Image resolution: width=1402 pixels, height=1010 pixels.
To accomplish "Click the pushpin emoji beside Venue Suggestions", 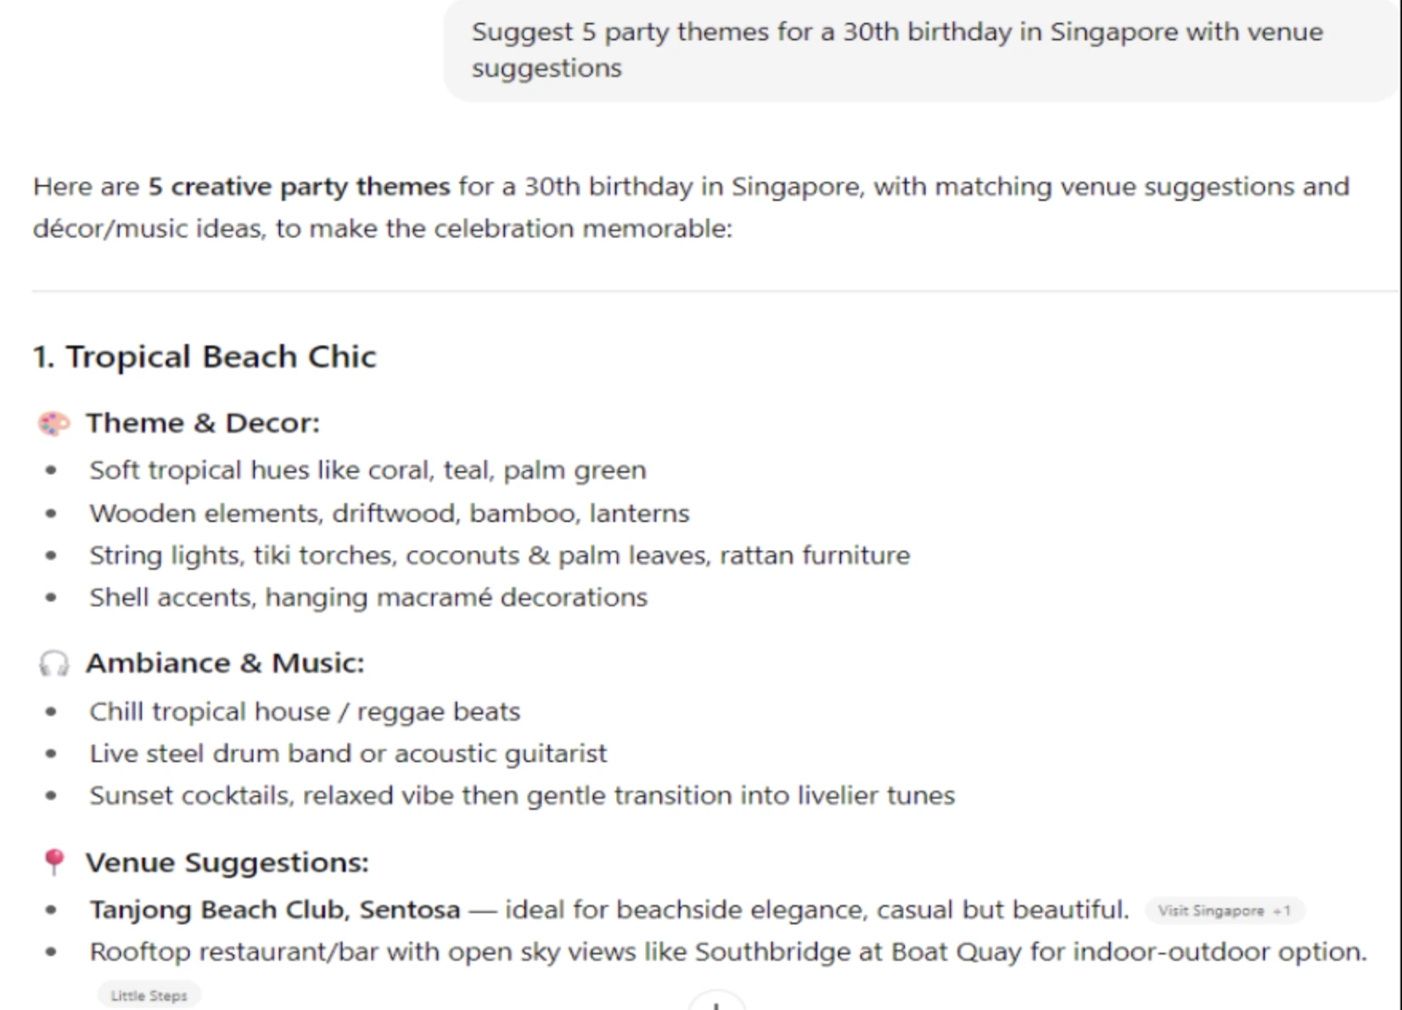I will click(53, 861).
